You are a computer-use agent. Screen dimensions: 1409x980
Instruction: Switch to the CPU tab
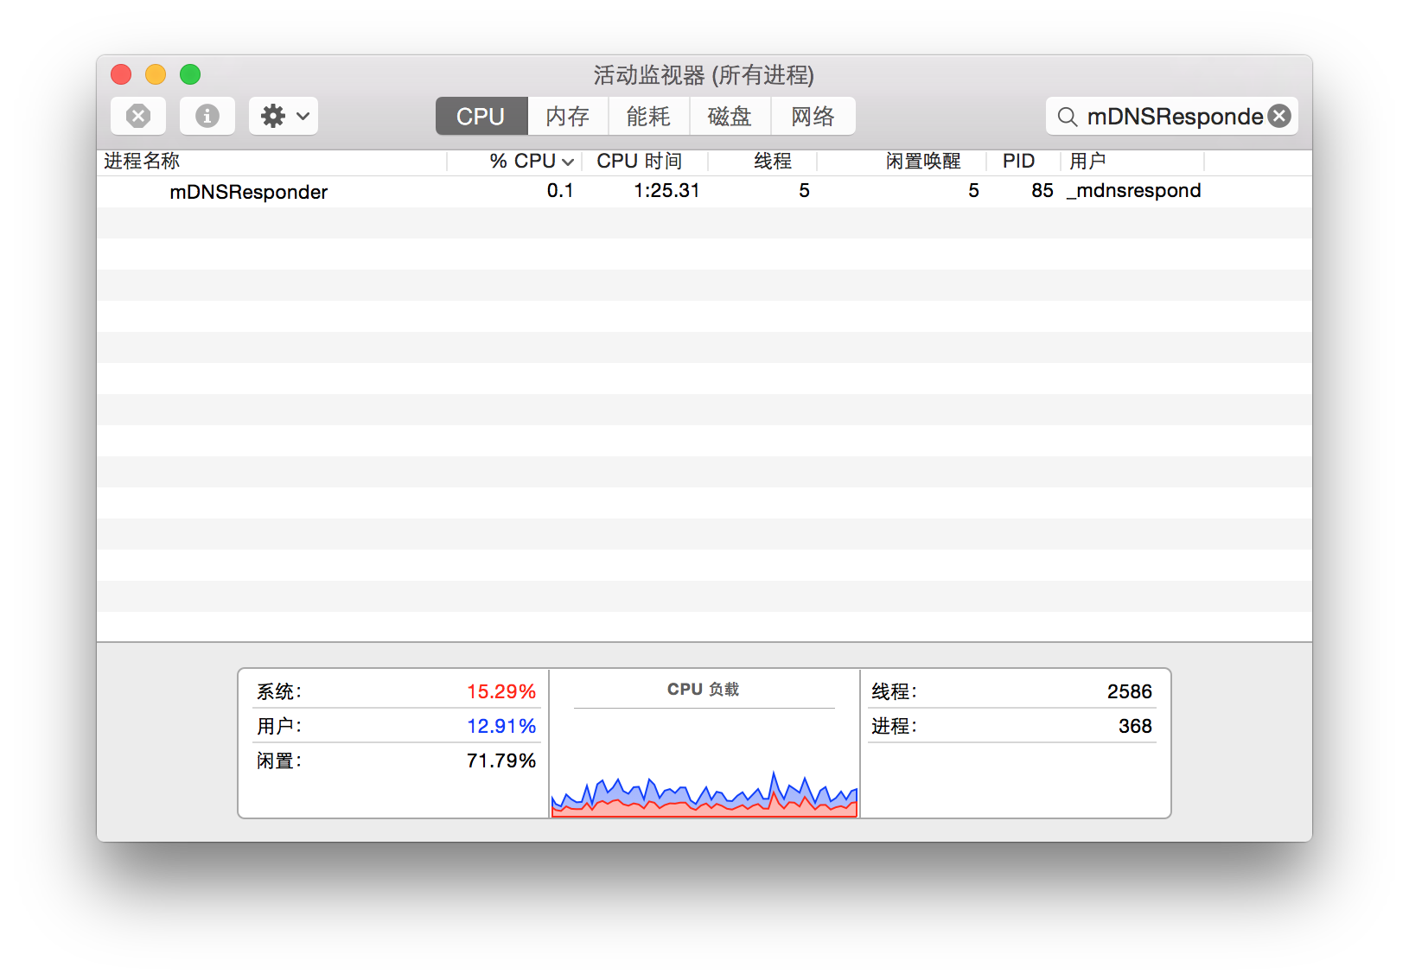481,116
